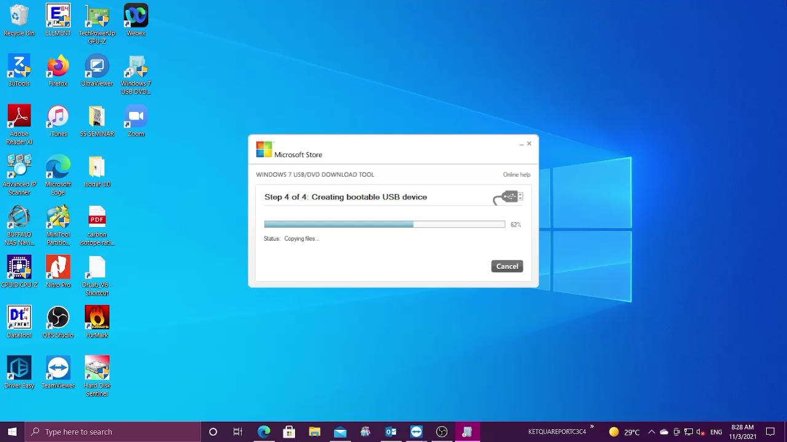The height and width of the screenshot is (442, 787).
Task: Select the iTunes desktop icon
Action: click(x=58, y=121)
